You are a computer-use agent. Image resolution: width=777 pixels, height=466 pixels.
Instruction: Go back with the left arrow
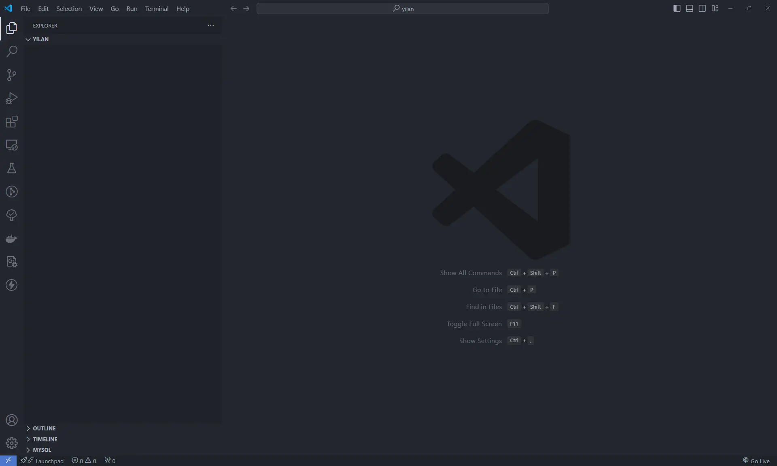point(234,8)
